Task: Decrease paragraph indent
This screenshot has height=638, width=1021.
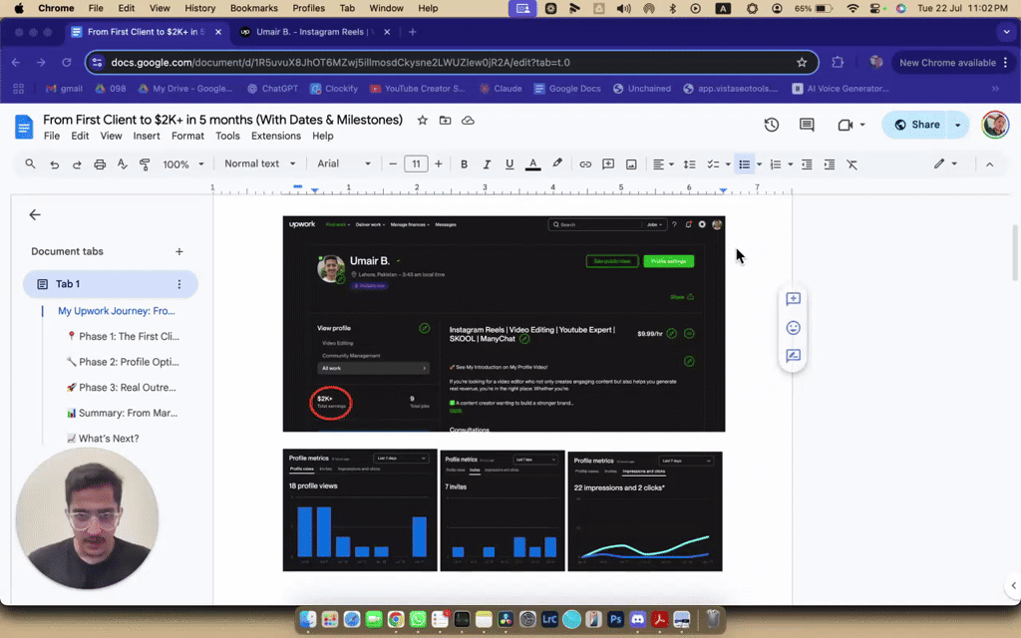Action: coord(807,164)
